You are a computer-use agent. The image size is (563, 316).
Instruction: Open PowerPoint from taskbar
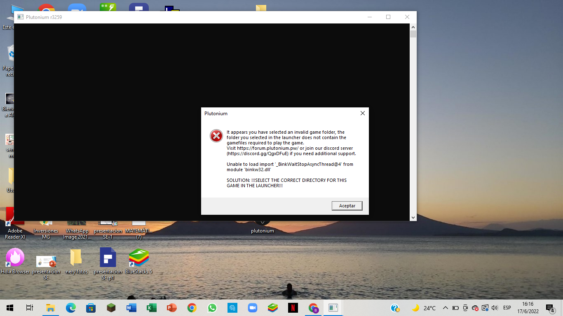tap(171, 308)
